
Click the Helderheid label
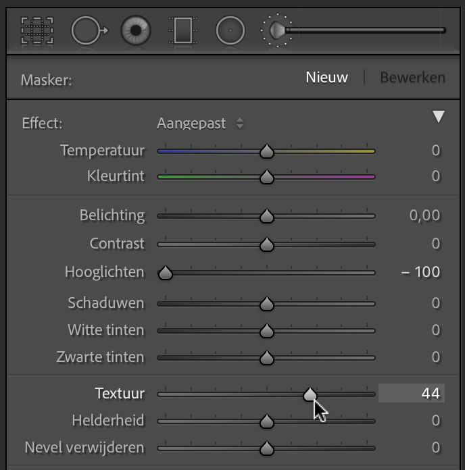(108, 420)
